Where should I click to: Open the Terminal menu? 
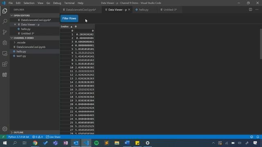69,3
